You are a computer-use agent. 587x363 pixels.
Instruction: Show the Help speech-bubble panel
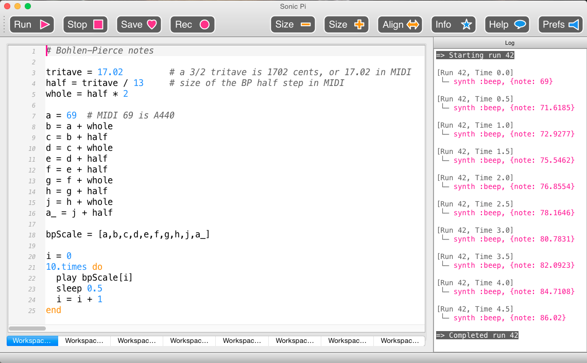507,25
